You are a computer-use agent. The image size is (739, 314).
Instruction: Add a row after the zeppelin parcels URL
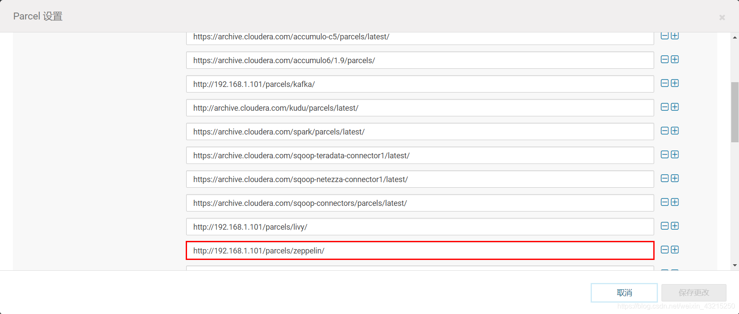[x=674, y=250]
